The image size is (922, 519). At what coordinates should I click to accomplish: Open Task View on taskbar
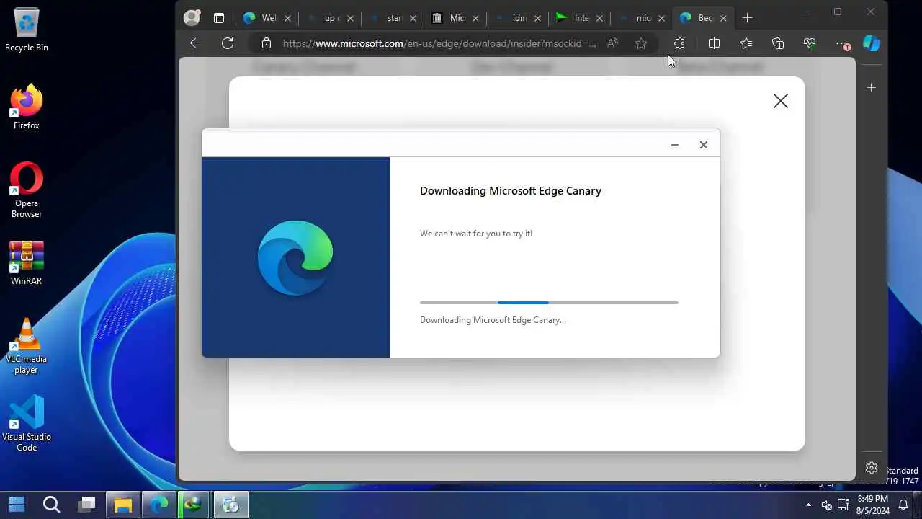tap(87, 504)
